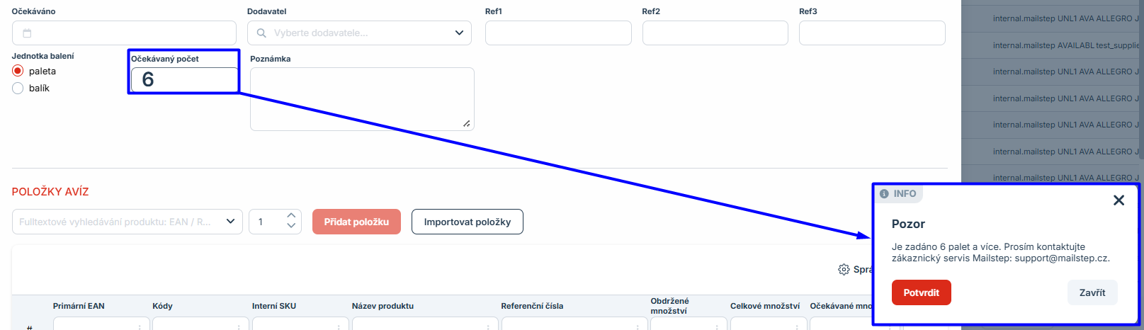Viewport: 1144px width, 330px height.
Task: Select the paleta radio option
Action: [18, 71]
